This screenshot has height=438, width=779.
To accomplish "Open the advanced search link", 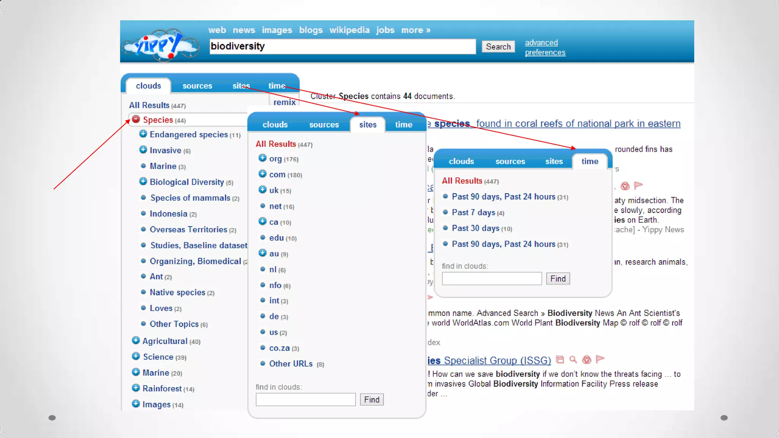I will coord(541,43).
